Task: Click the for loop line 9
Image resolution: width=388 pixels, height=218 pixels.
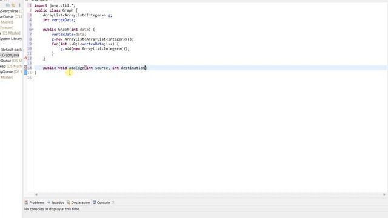Action: pyautogui.click(x=85, y=44)
